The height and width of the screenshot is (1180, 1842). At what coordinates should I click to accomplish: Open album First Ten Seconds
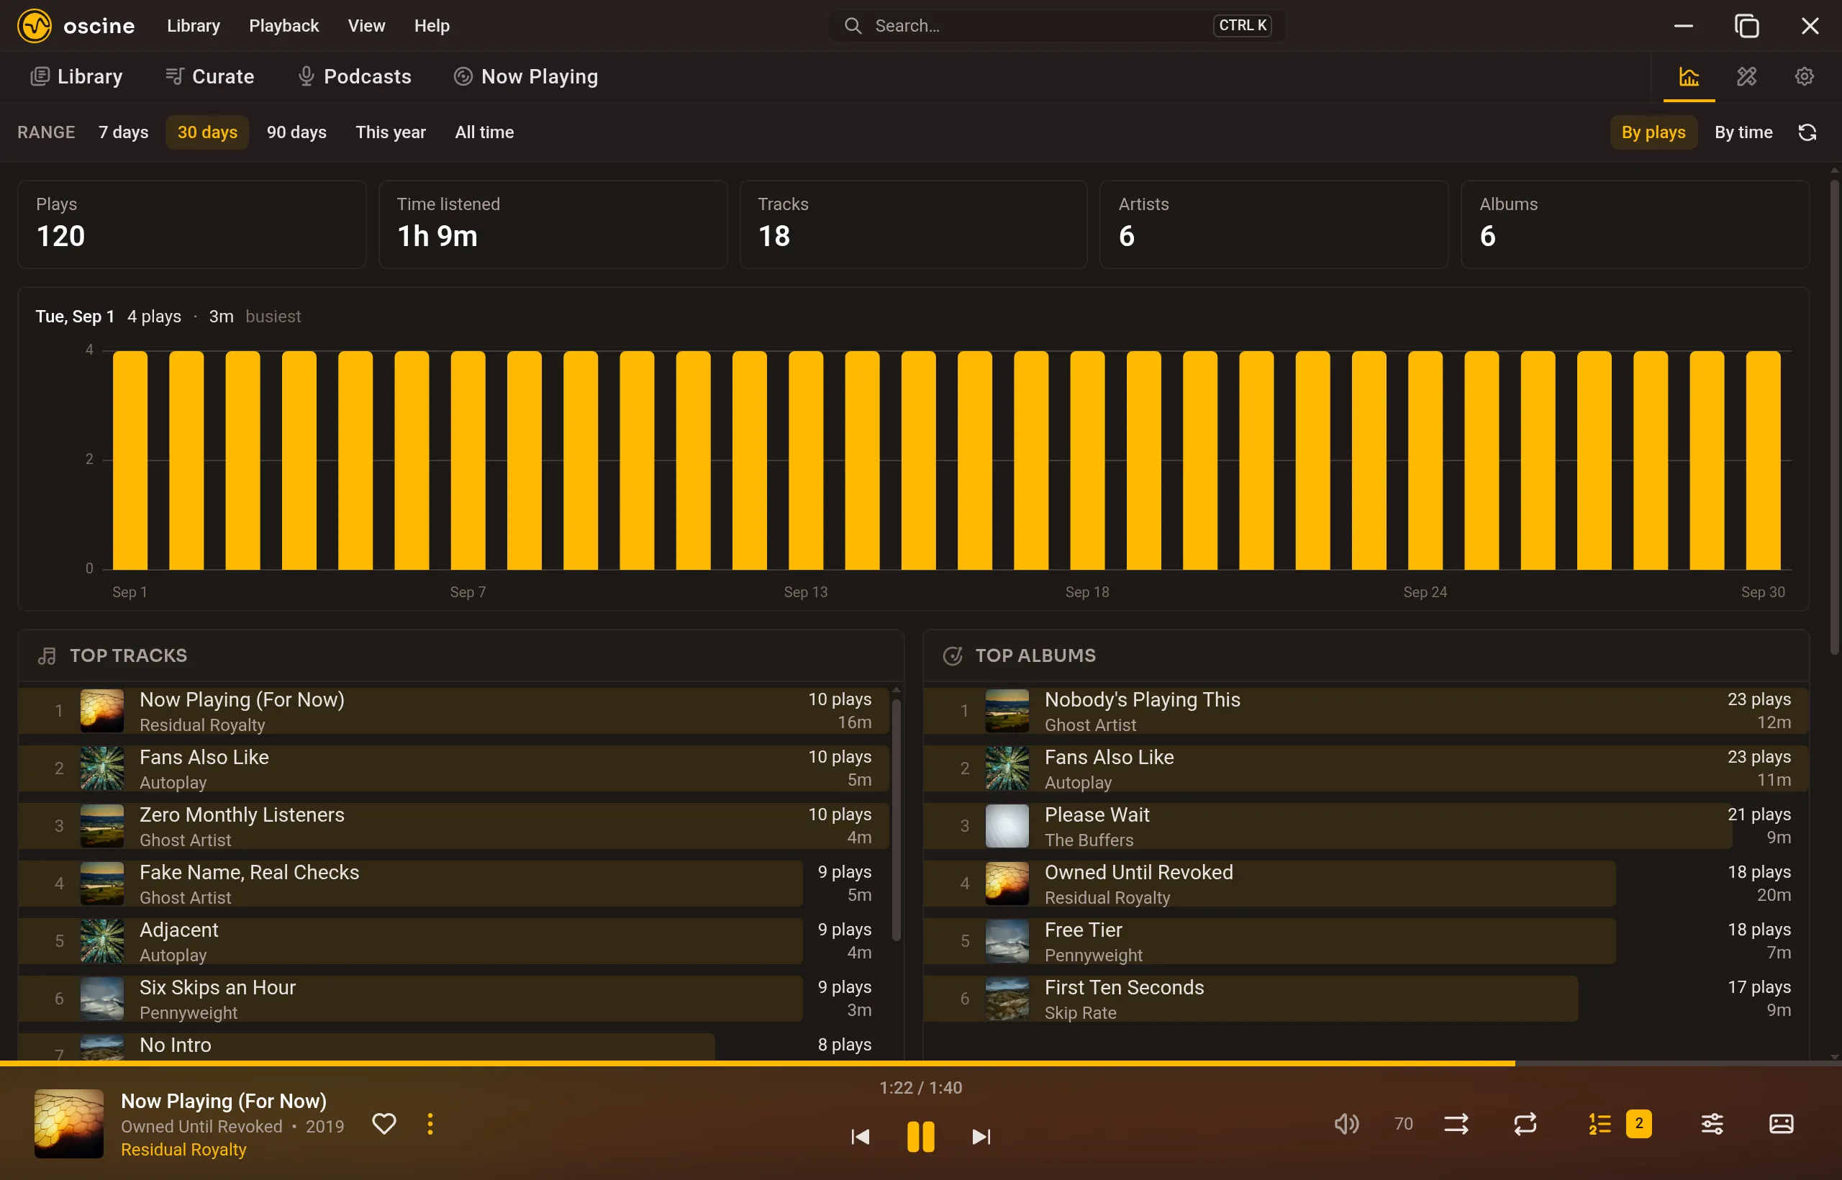tap(1366, 999)
